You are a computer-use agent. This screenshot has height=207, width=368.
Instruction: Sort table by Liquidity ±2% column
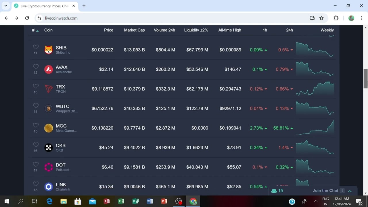pos(196,30)
